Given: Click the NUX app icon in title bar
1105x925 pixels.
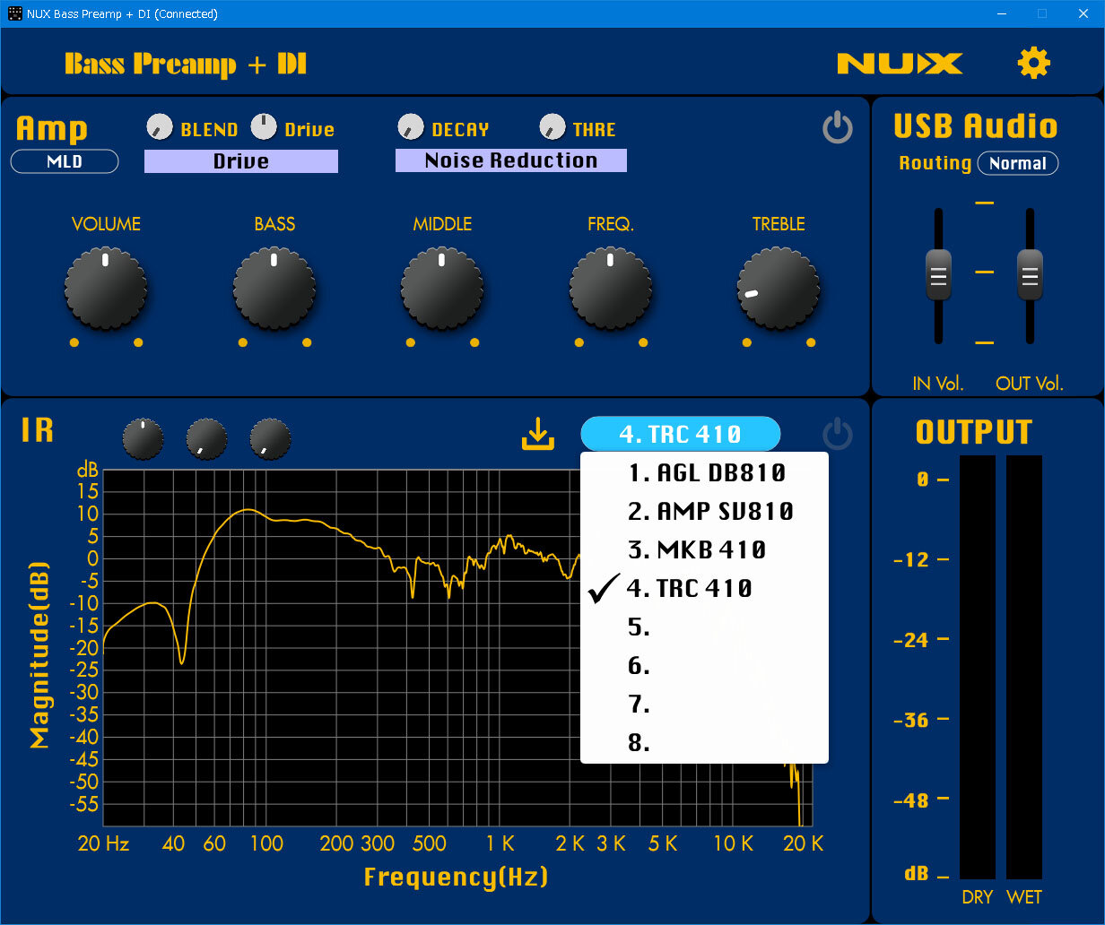Looking at the screenshot, I should (14, 13).
